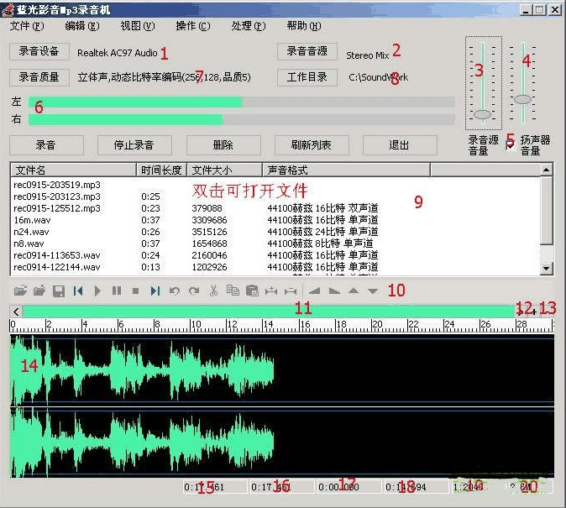
Task: Select rec0915-125512.mp3 in the file list
Action: tap(57, 207)
